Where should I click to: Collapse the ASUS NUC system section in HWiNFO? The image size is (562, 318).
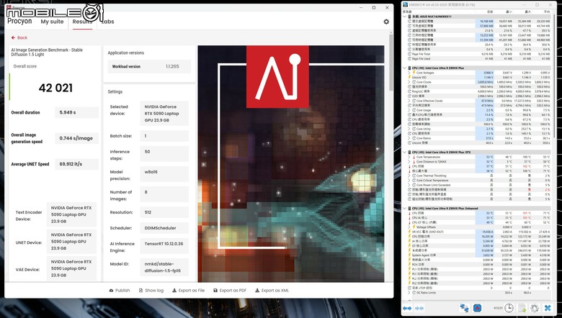pos(405,17)
